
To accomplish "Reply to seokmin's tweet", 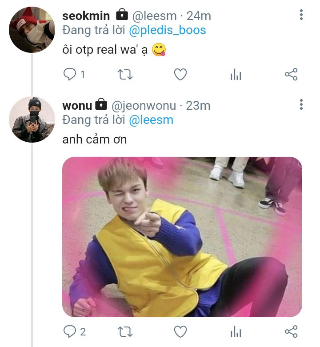I will (70, 75).
